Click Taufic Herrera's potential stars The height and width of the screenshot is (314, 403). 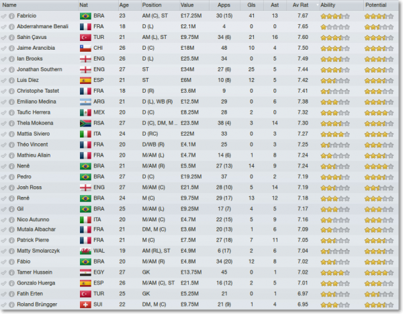click(379, 113)
